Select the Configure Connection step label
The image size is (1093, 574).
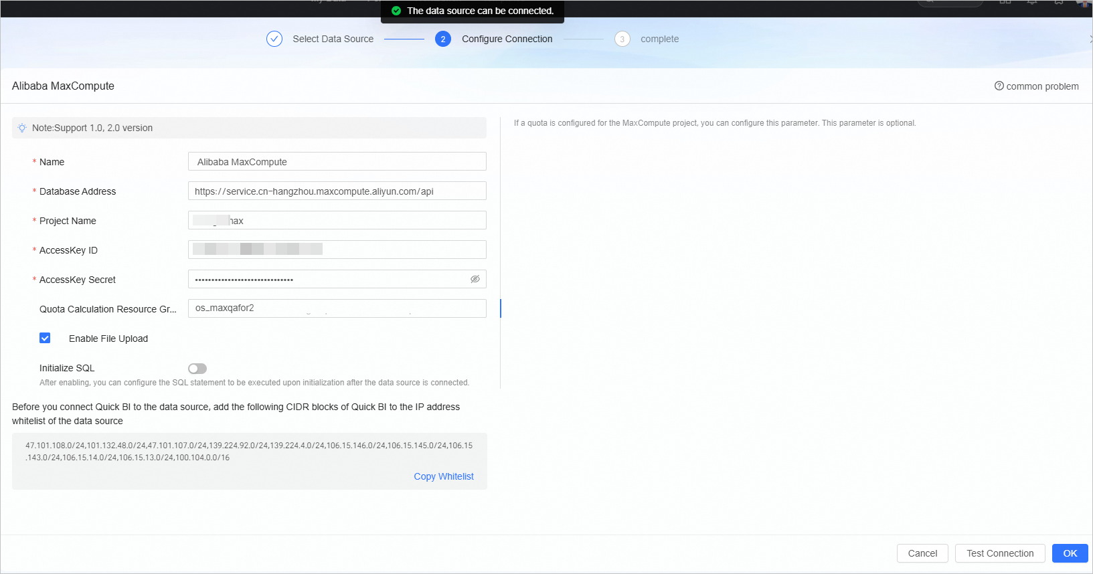tap(507, 39)
